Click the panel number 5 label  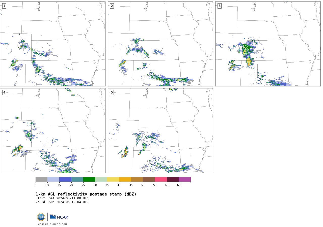112,92
